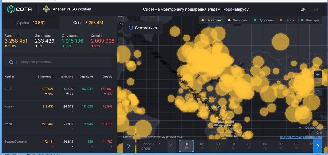This screenshot has height=155, width=328.
Task: Zoom out the map with minus button
Action: [318, 83]
